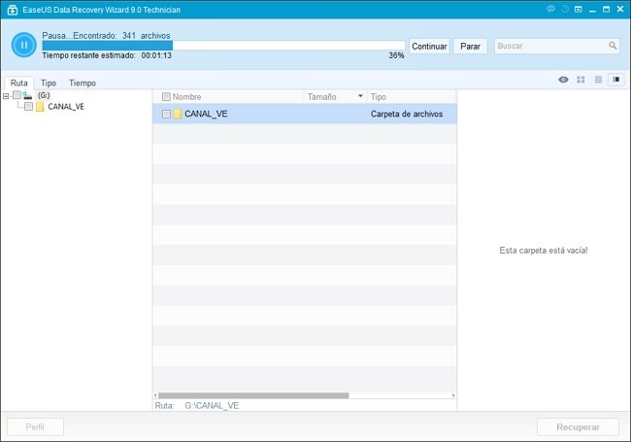The image size is (631, 442).
Task: Collapse the (G:) drive tree node
Action: point(6,96)
